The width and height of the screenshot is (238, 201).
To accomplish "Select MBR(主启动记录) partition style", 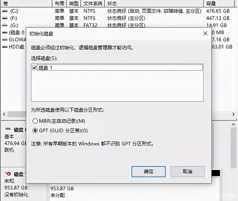I will tap(35, 121).
